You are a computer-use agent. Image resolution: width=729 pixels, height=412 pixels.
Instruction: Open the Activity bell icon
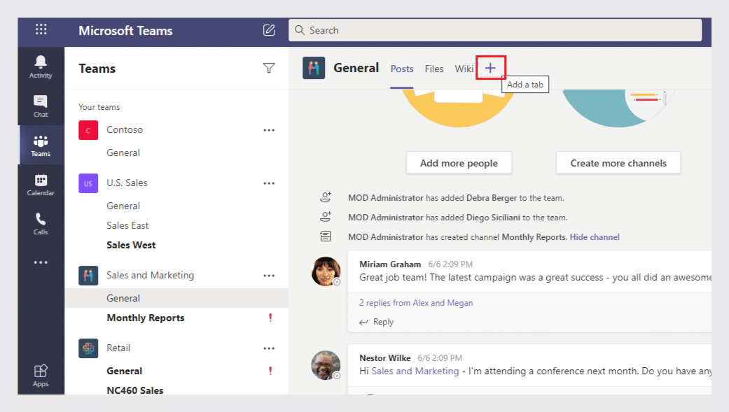tap(41, 67)
